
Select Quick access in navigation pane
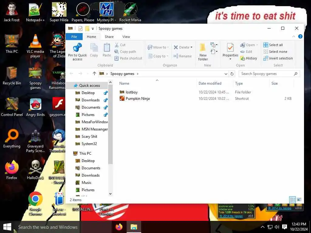[x=87, y=85]
